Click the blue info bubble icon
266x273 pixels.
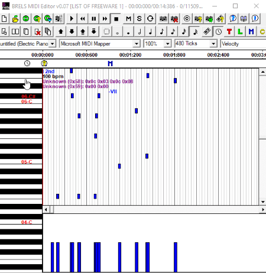click(x=255, y=19)
